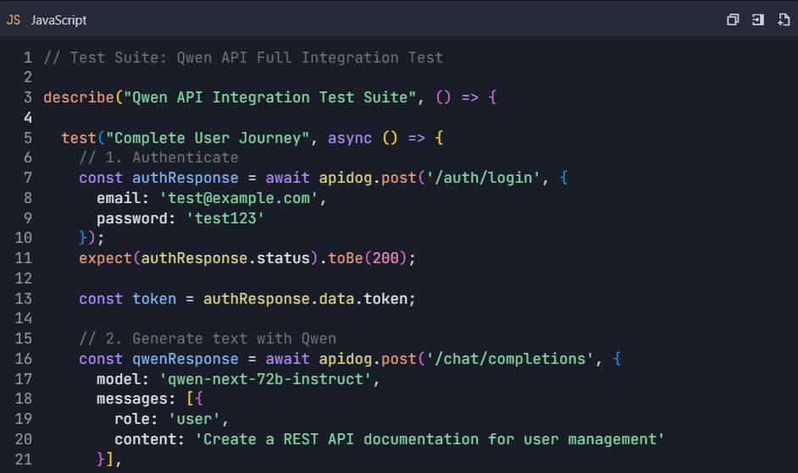The width and height of the screenshot is (798, 473).
Task: Click the copy code icon
Action: [x=733, y=19]
